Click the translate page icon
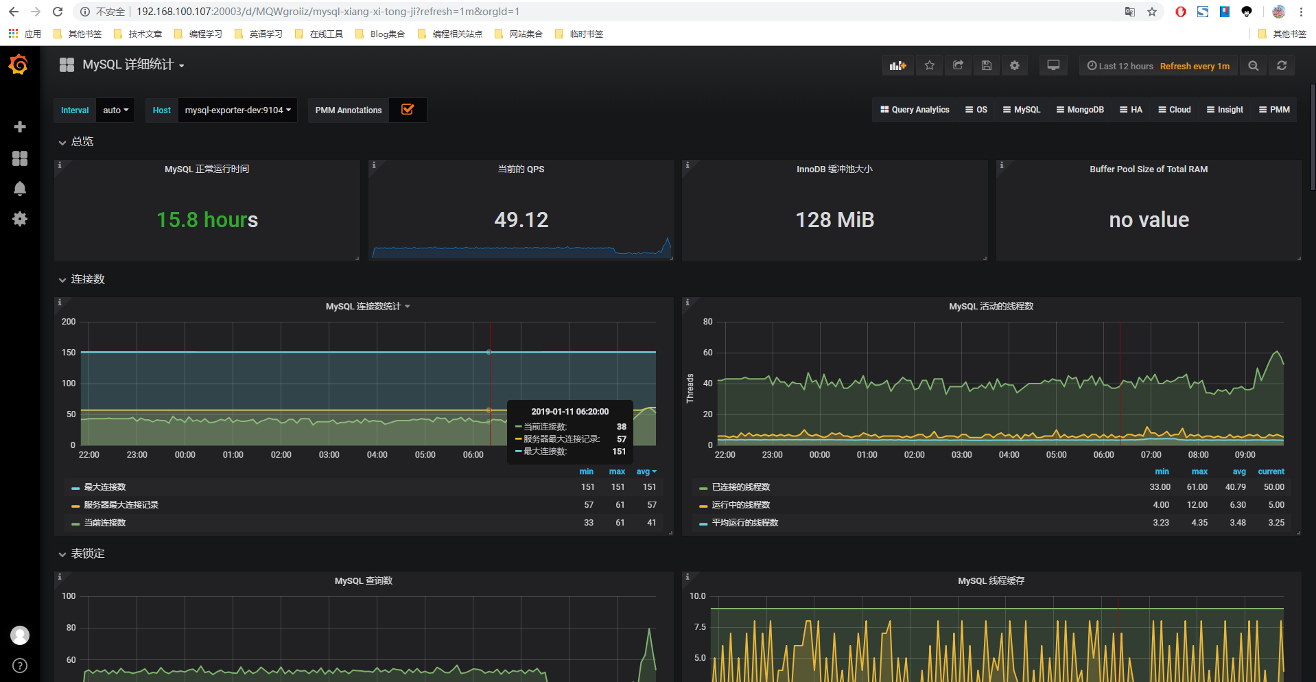 1130,12
